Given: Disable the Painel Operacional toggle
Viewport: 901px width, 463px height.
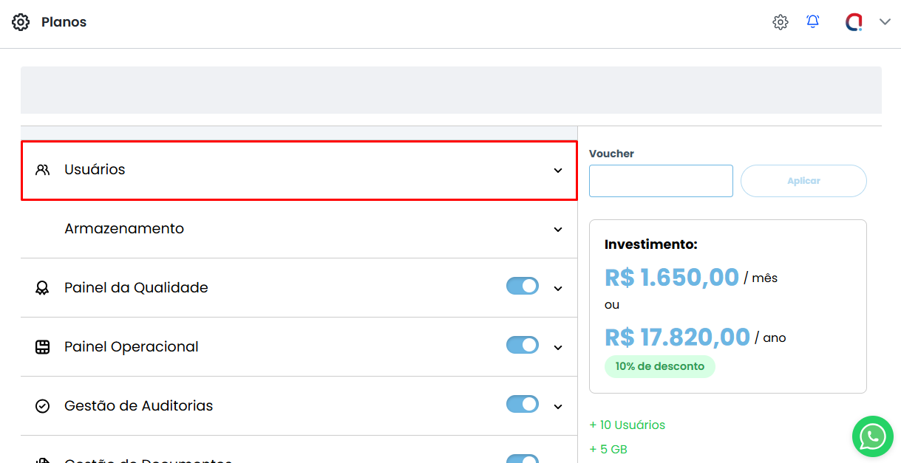Looking at the screenshot, I should pyautogui.click(x=523, y=345).
